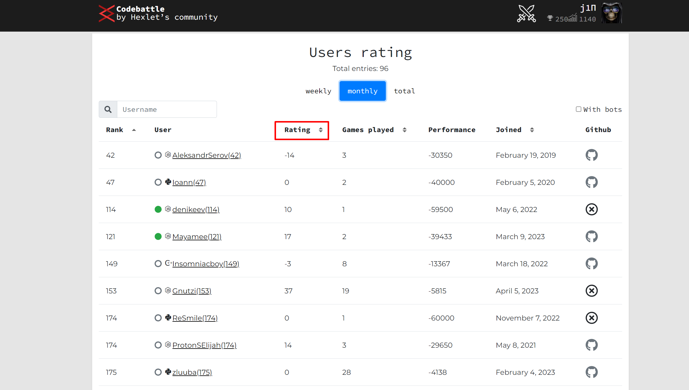689x390 pixels.
Task: Open Insomniacboy(149) user profile link
Action: (x=206, y=264)
